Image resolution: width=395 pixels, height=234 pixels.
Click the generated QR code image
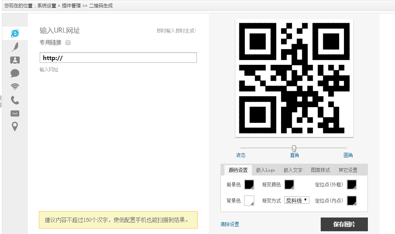coord(294,78)
